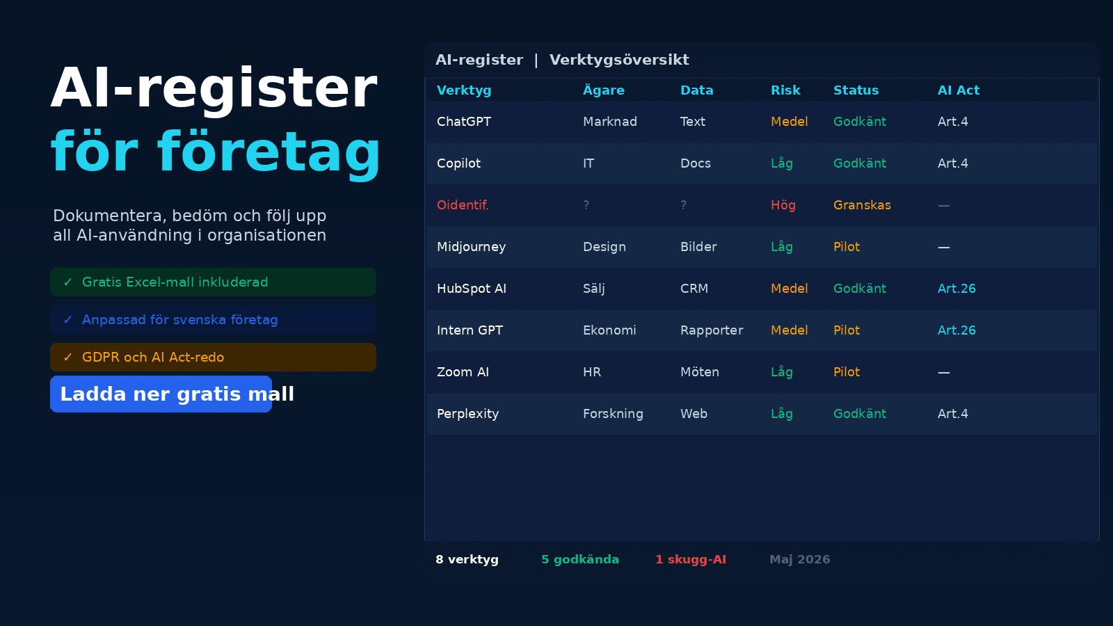Screen dimensions: 1113x626
Task: Click the Ägare column header
Action: [x=604, y=90]
